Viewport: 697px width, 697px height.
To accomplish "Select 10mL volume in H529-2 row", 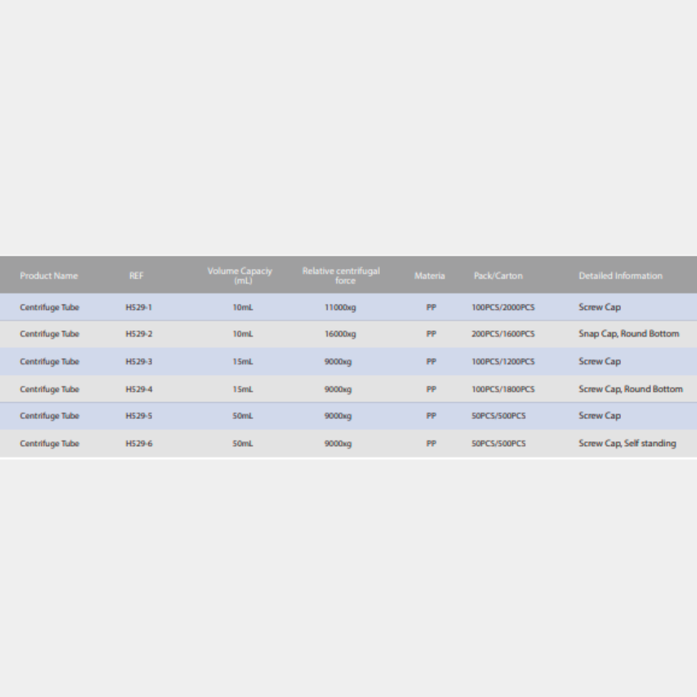I will coord(243,334).
